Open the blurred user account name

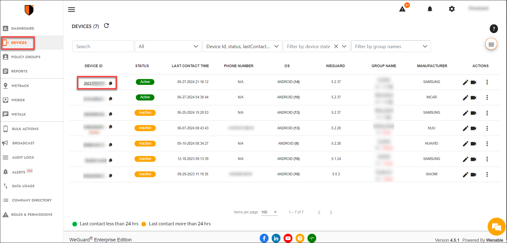478,8
